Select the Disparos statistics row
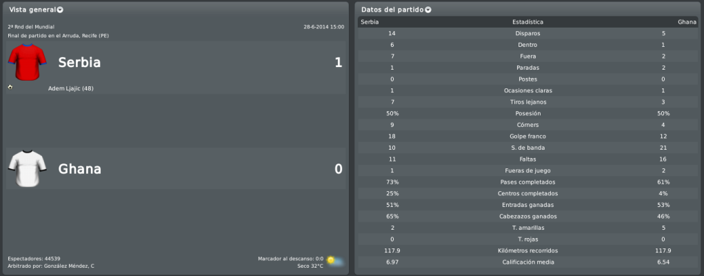The width and height of the screenshot is (704, 276). coord(528,33)
